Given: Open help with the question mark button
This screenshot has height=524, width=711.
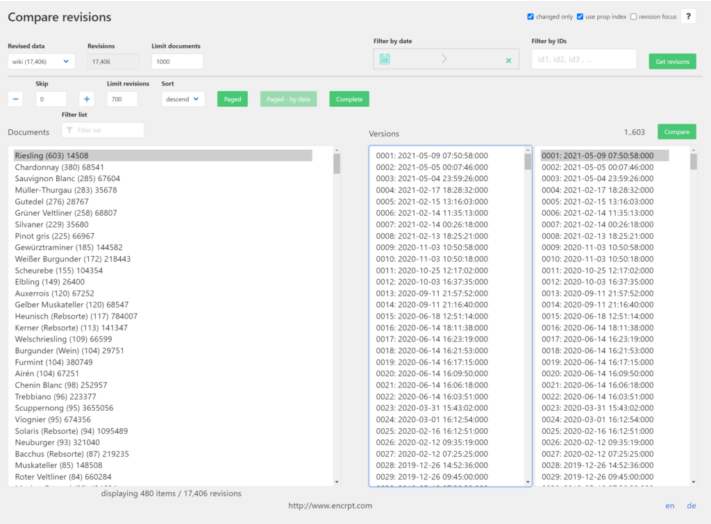Looking at the screenshot, I should point(688,17).
